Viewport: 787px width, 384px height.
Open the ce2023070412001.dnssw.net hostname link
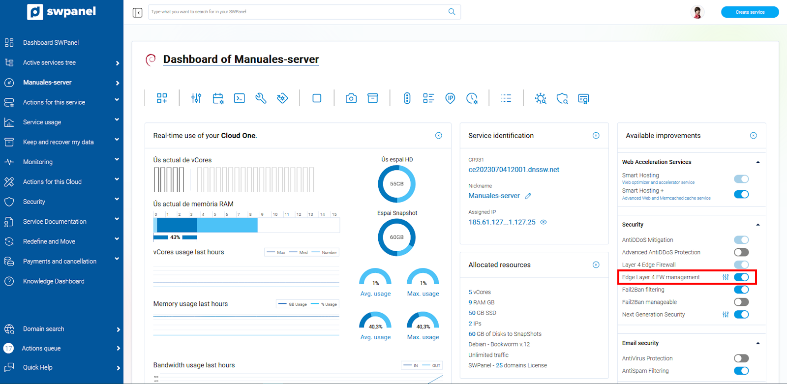click(x=514, y=170)
